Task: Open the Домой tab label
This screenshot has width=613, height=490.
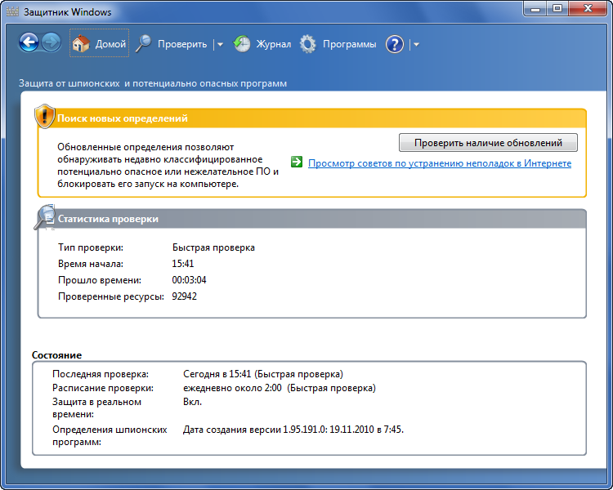Action: pyautogui.click(x=110, y=44)
